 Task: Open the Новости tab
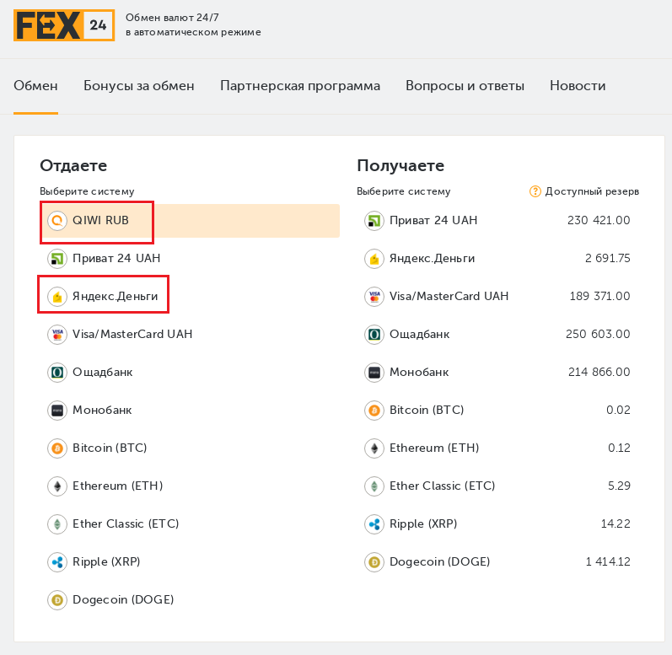578,86
